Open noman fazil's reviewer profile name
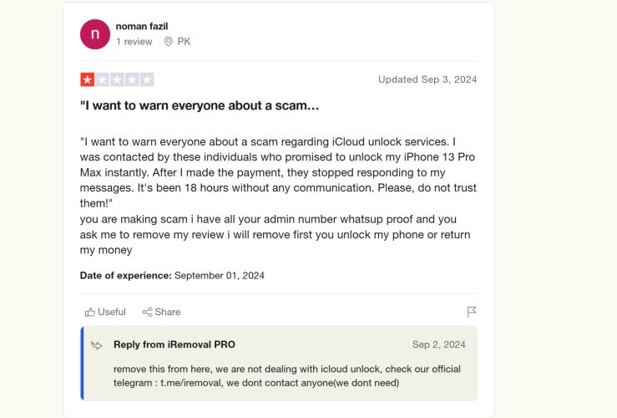The width and height of the screenshot is (617, 418). click(144, 26)
